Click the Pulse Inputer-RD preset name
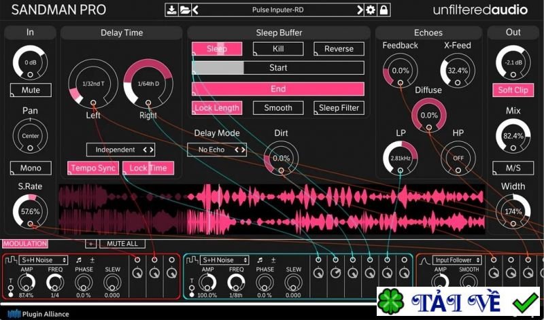This screenshot has height=320, width=544. [279, 10]
